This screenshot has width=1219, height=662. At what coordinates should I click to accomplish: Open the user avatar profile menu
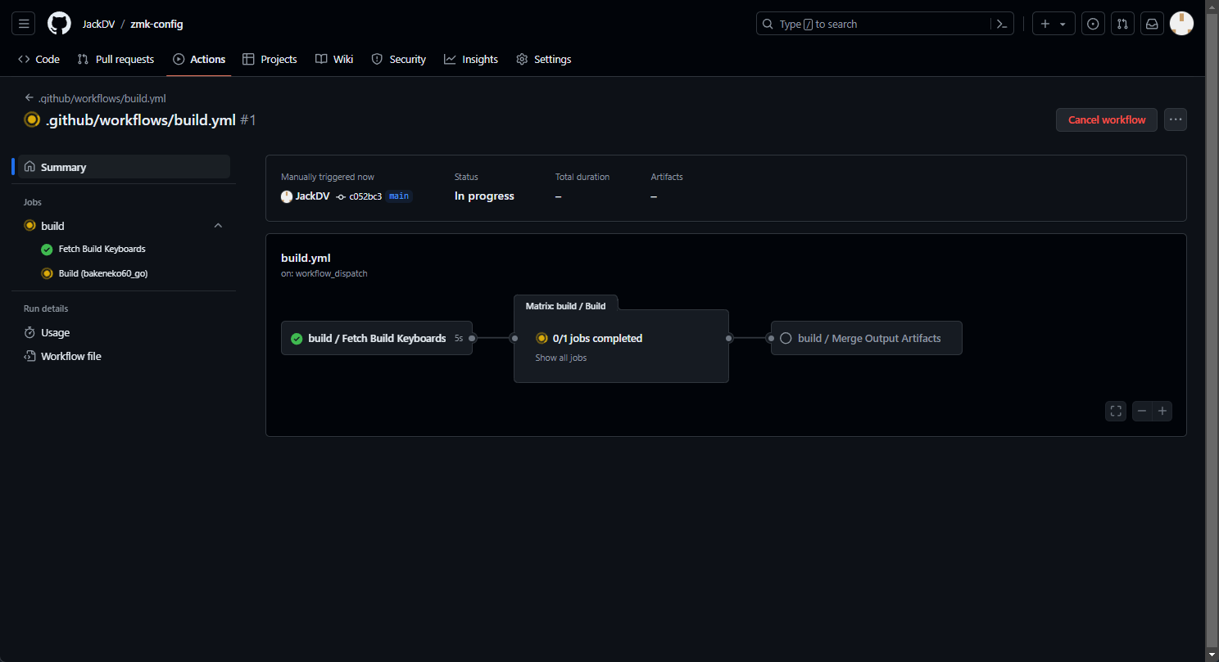(1181, 24)
